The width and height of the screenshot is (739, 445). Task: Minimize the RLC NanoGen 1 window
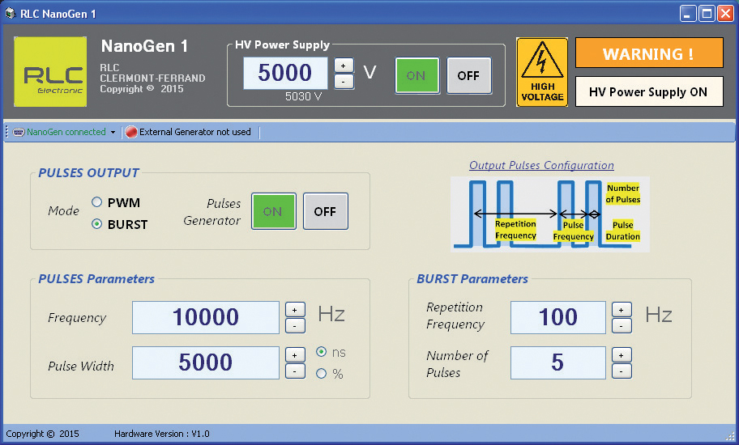(688, 14)
